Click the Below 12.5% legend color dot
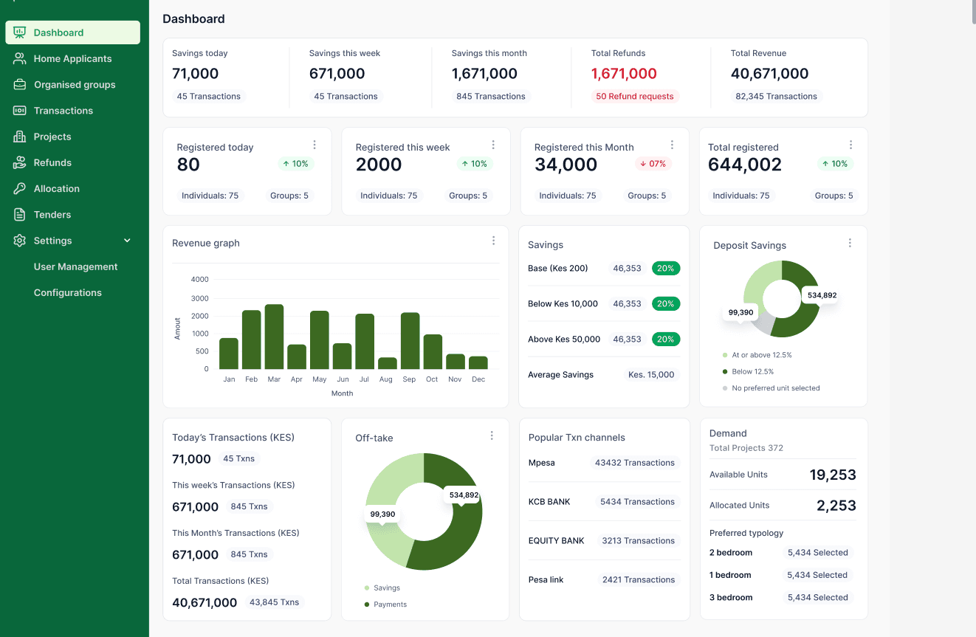This screenshot has width=976, height=637. [725, 371]
